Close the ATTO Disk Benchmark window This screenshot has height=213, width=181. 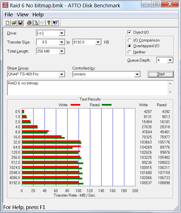[x=170, y=4]
